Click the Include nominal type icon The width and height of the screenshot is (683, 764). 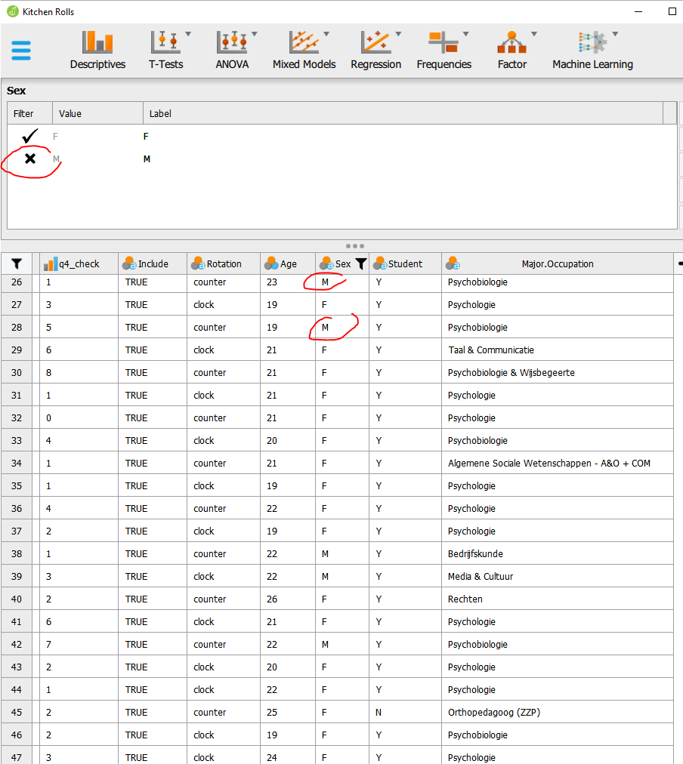coord(129,263)
